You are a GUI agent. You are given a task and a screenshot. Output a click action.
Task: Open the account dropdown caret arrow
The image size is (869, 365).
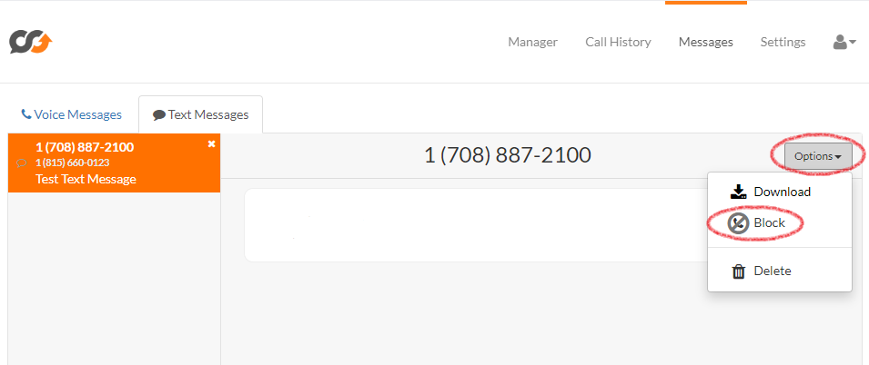(x=853, y=42)
